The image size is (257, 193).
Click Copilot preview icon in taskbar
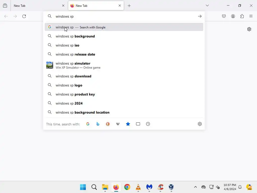(249, 187)
